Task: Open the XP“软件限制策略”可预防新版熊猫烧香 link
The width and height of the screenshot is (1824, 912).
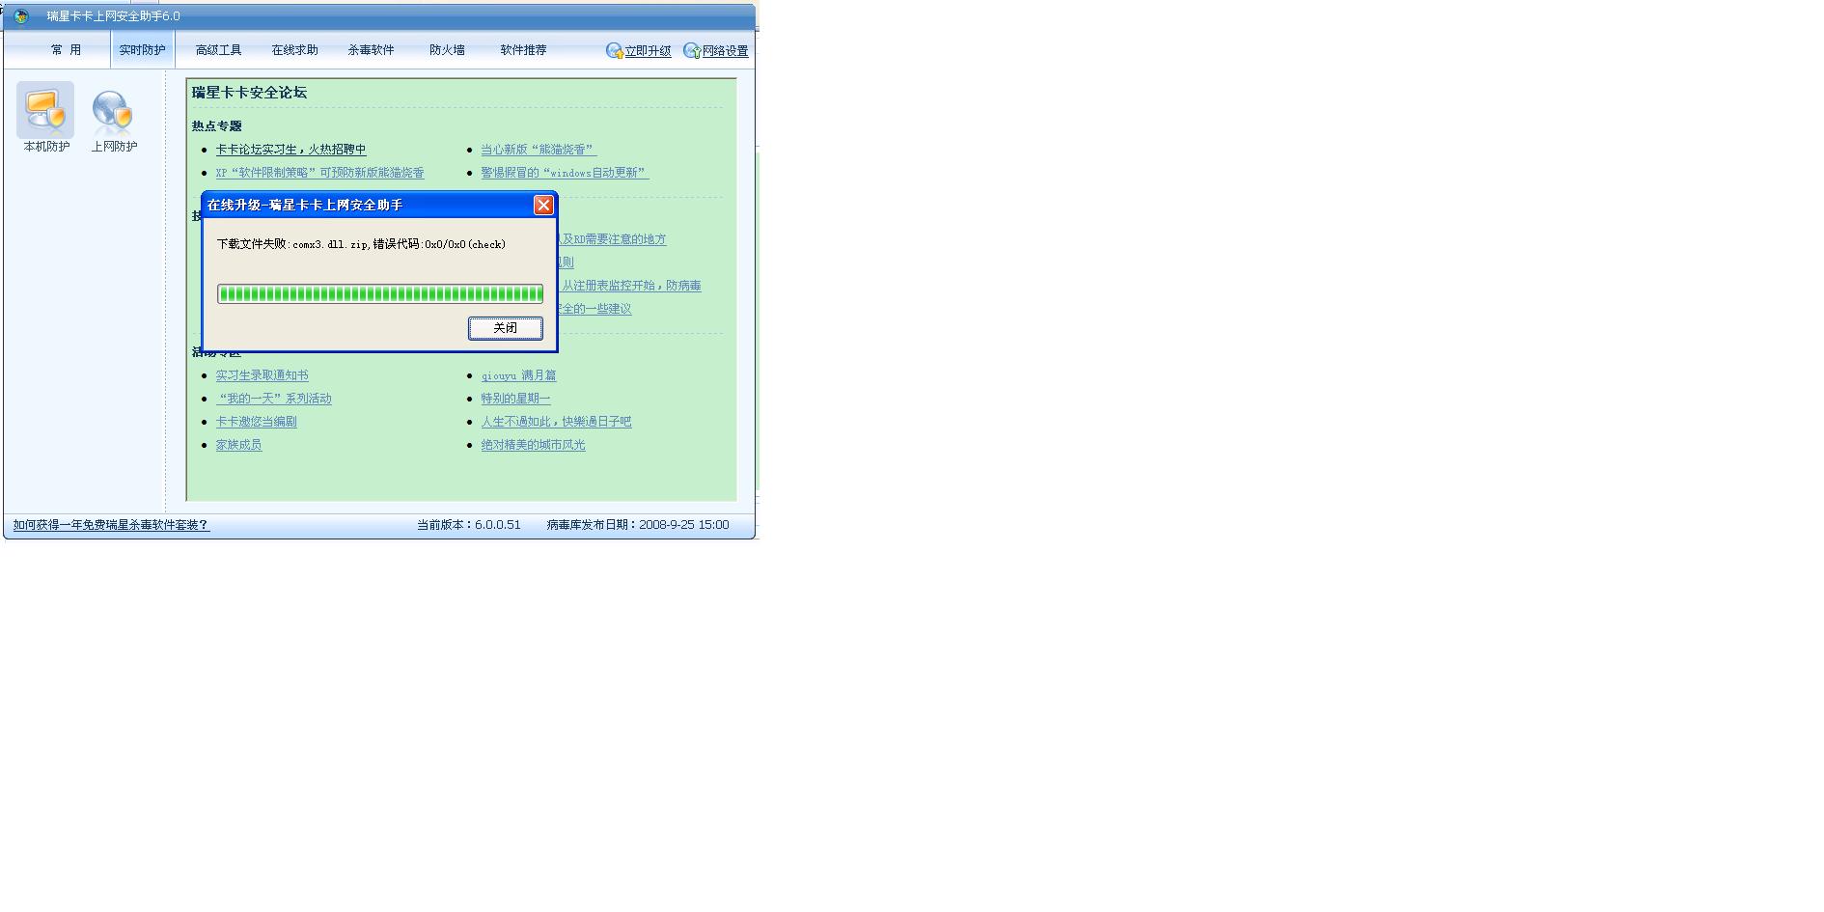Action: click(x=319, y=173)
